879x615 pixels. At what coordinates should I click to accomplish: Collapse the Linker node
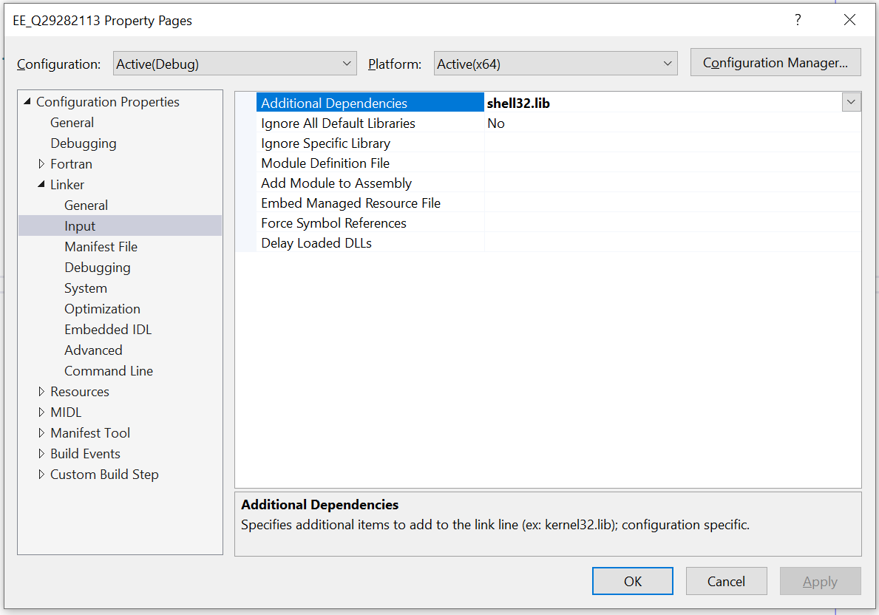[x=41, y=185]
